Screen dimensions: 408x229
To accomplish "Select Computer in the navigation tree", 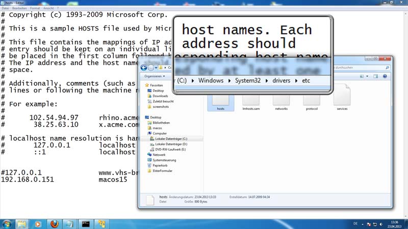I will click(x=157, y=133).
